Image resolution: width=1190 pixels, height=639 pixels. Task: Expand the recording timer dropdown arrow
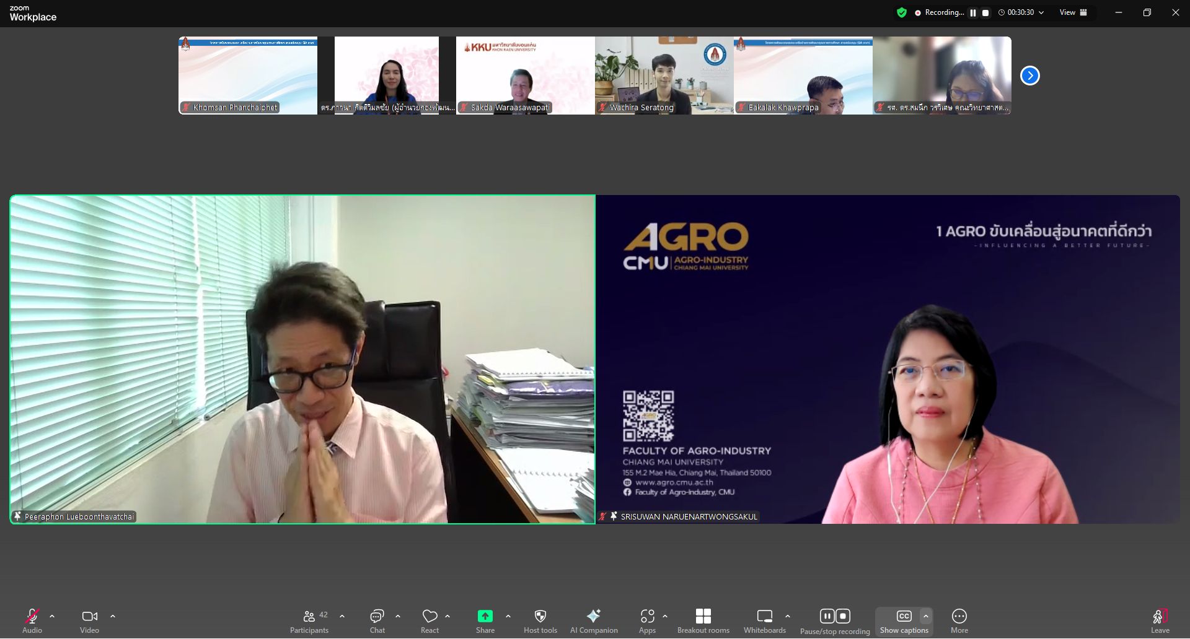click(x=1041, y=12)
